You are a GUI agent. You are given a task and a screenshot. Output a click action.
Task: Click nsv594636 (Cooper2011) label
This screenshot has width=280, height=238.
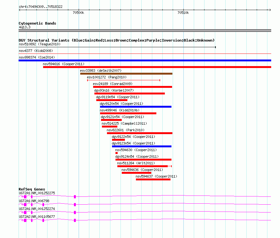142,170
